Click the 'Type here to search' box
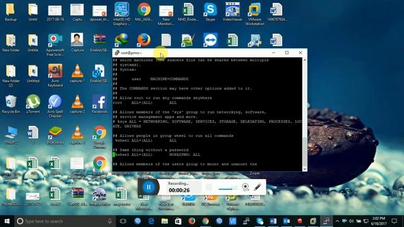 [x=65, y=221]
